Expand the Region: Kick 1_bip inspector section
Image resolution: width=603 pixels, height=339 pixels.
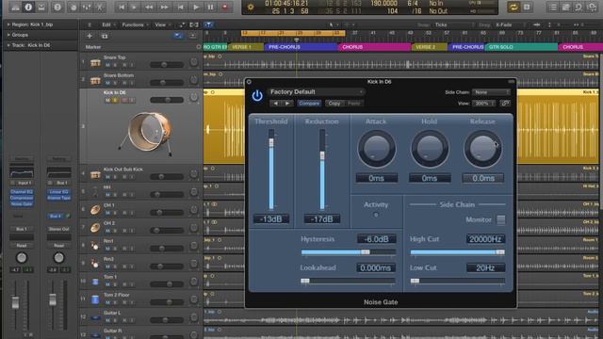click(8, 24)
